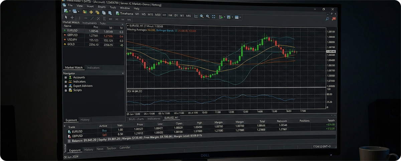Viewport: 401px width, 161px height.
Task: Open the Templates dropdown arrow
Action: click(x=233, y=17)
